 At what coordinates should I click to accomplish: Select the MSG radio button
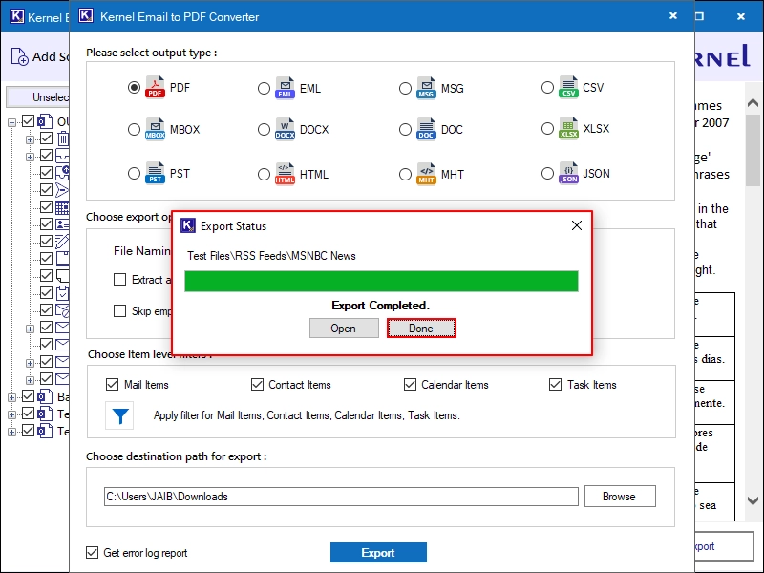point(405,88)
